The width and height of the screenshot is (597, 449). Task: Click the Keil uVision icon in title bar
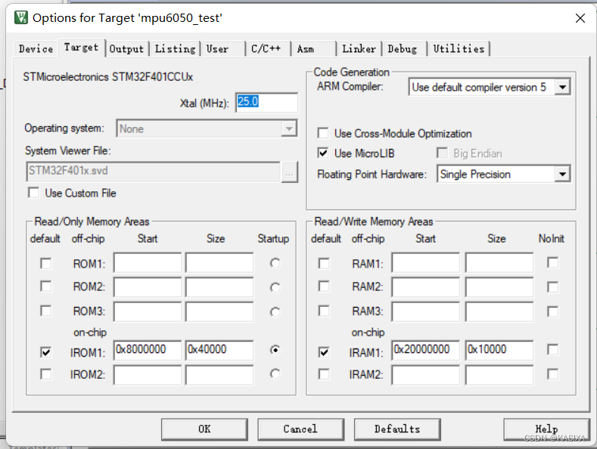click(x=20, y=17)
